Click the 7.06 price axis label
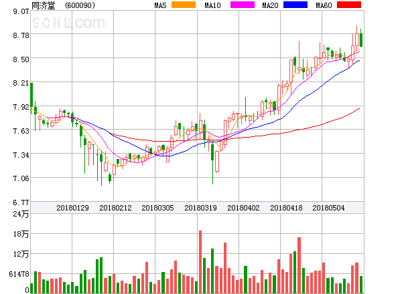The image size is (402, 294). point(21,178)
